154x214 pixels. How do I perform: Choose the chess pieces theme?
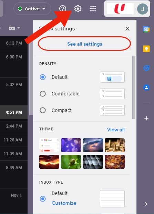[115, 145]
